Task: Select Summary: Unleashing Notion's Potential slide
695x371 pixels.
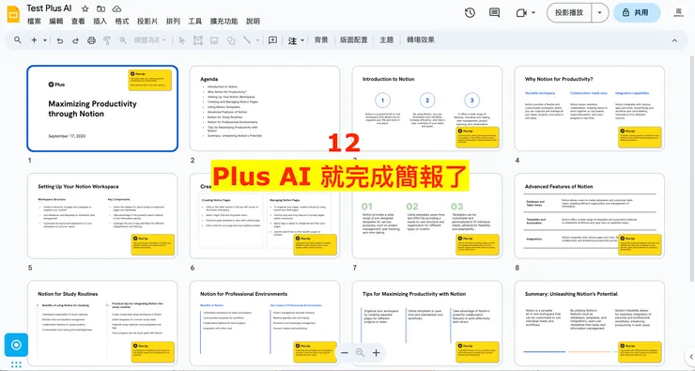Action: click(x=589, y=323)
